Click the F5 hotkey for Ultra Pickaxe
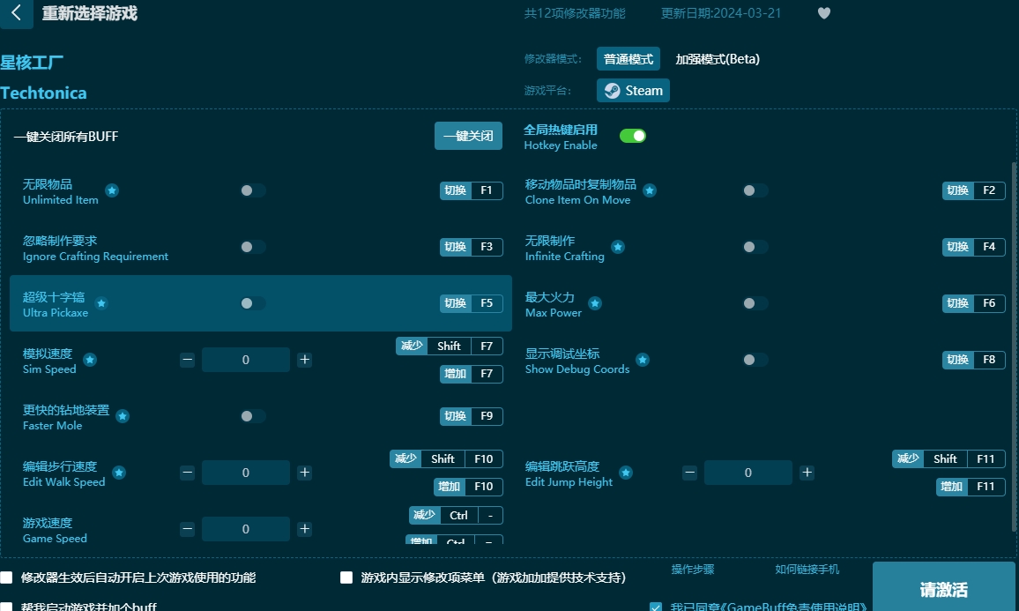 pyautogui.click(x=472, y=303)
